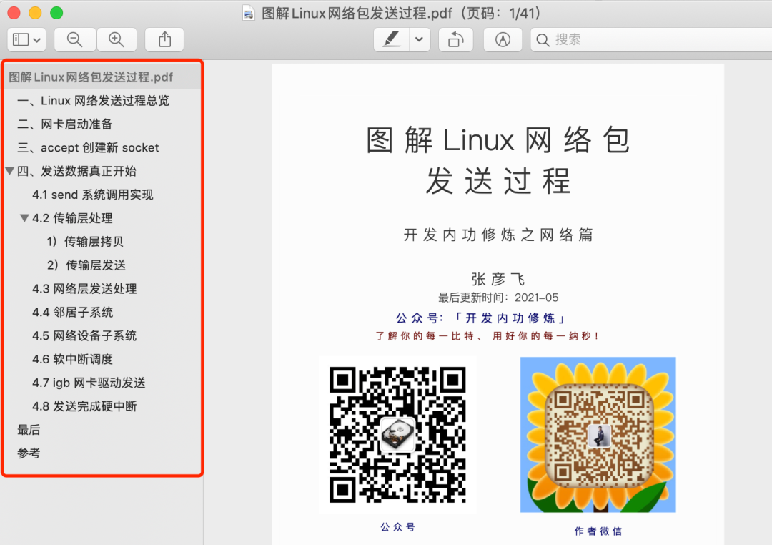Show the markup toolbar icon
Viewport: 772px width, 545px height.
coord(503,39)
